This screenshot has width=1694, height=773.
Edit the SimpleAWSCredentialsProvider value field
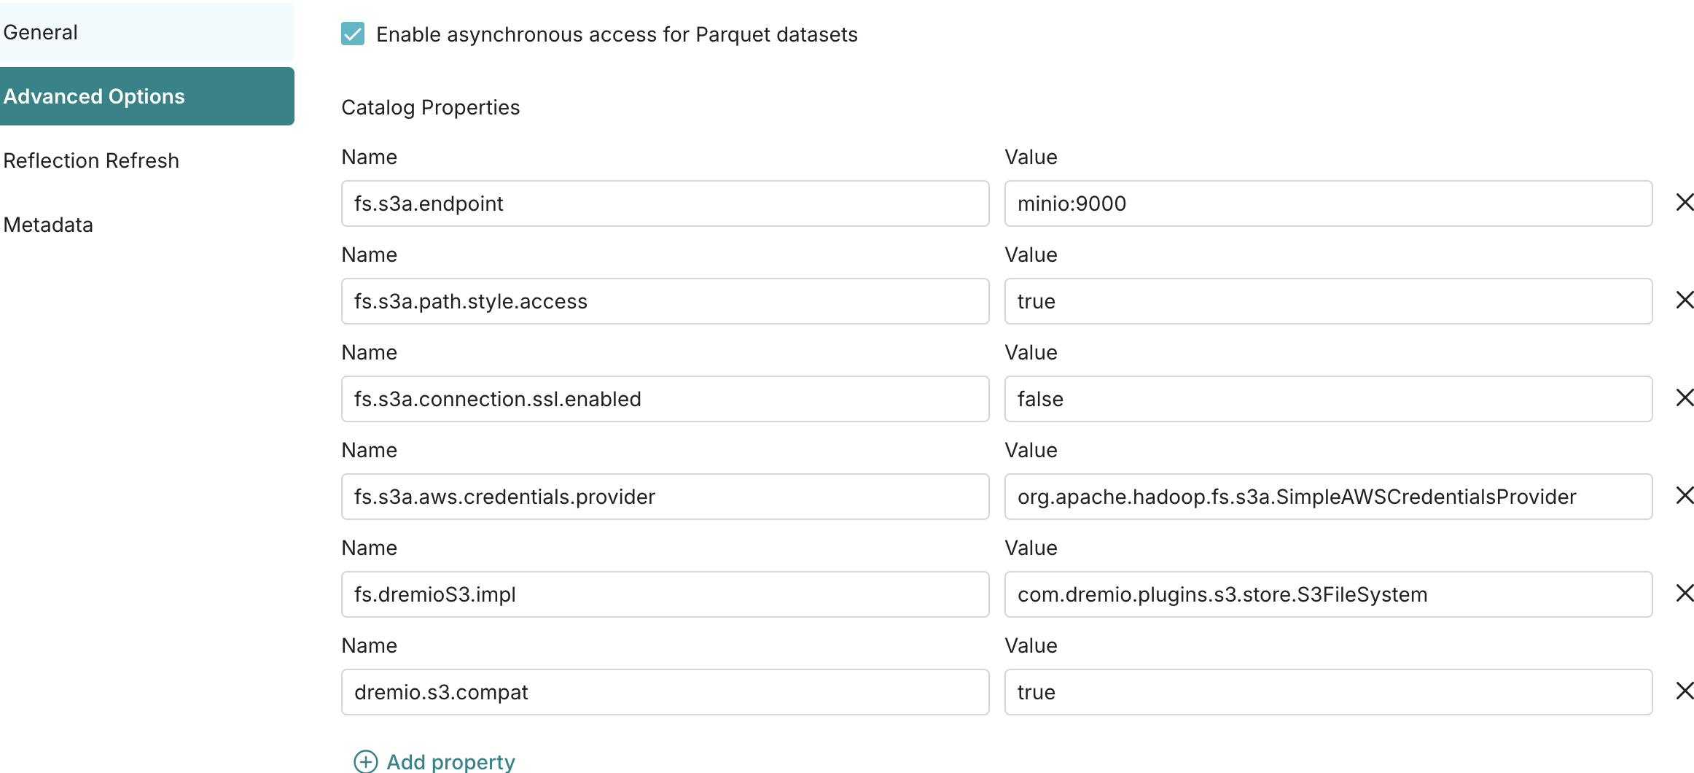click(x=1327, y=497)
